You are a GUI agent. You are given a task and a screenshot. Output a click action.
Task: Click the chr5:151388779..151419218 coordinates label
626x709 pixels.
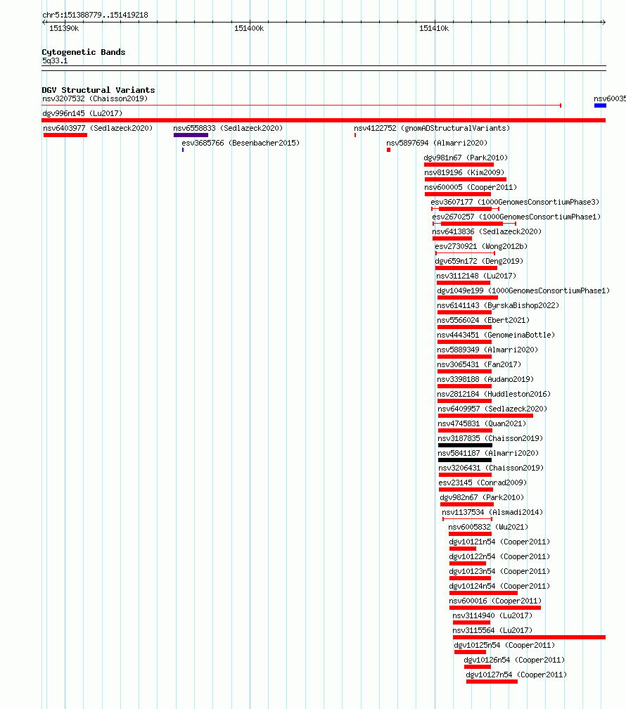coord(95,15)
